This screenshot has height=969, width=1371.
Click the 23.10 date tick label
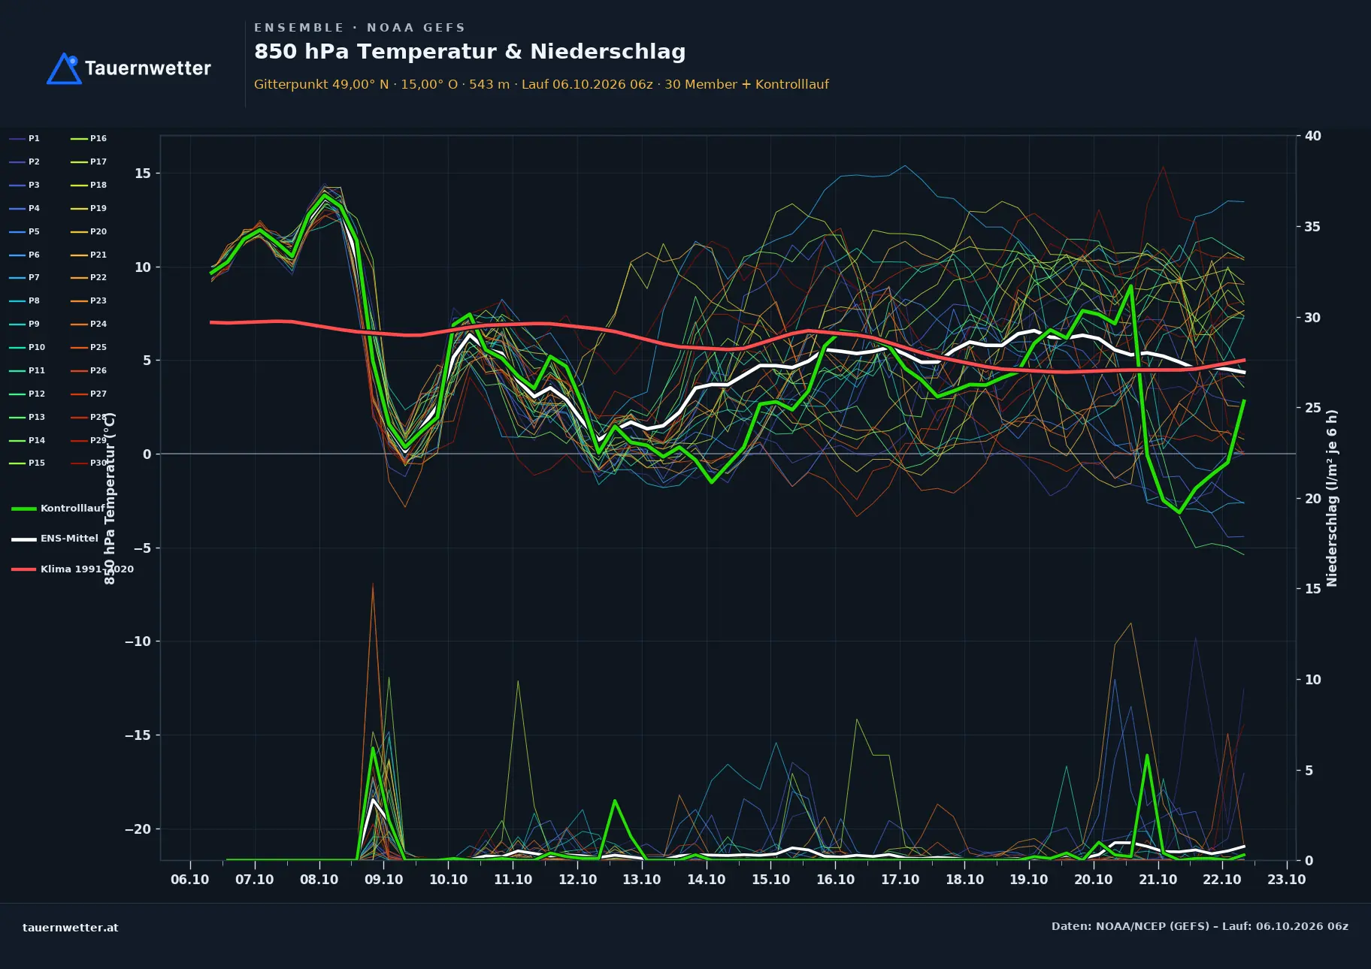(1287, 880)
